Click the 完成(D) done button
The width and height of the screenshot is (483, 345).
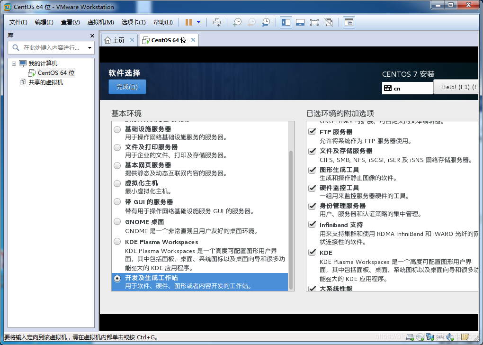pos(127,87)
